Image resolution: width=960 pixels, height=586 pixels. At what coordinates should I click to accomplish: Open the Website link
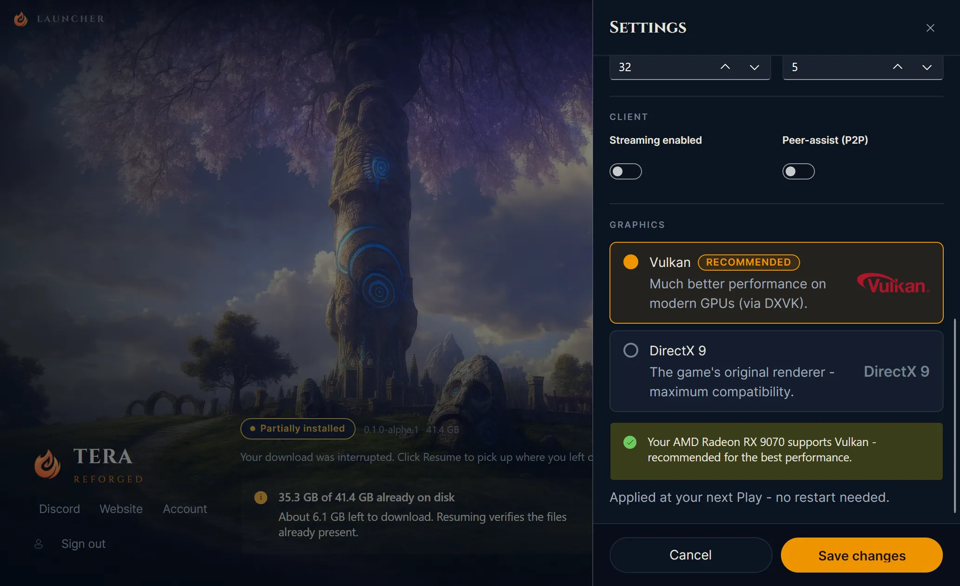pyautogui.click(x=121, y=509)
